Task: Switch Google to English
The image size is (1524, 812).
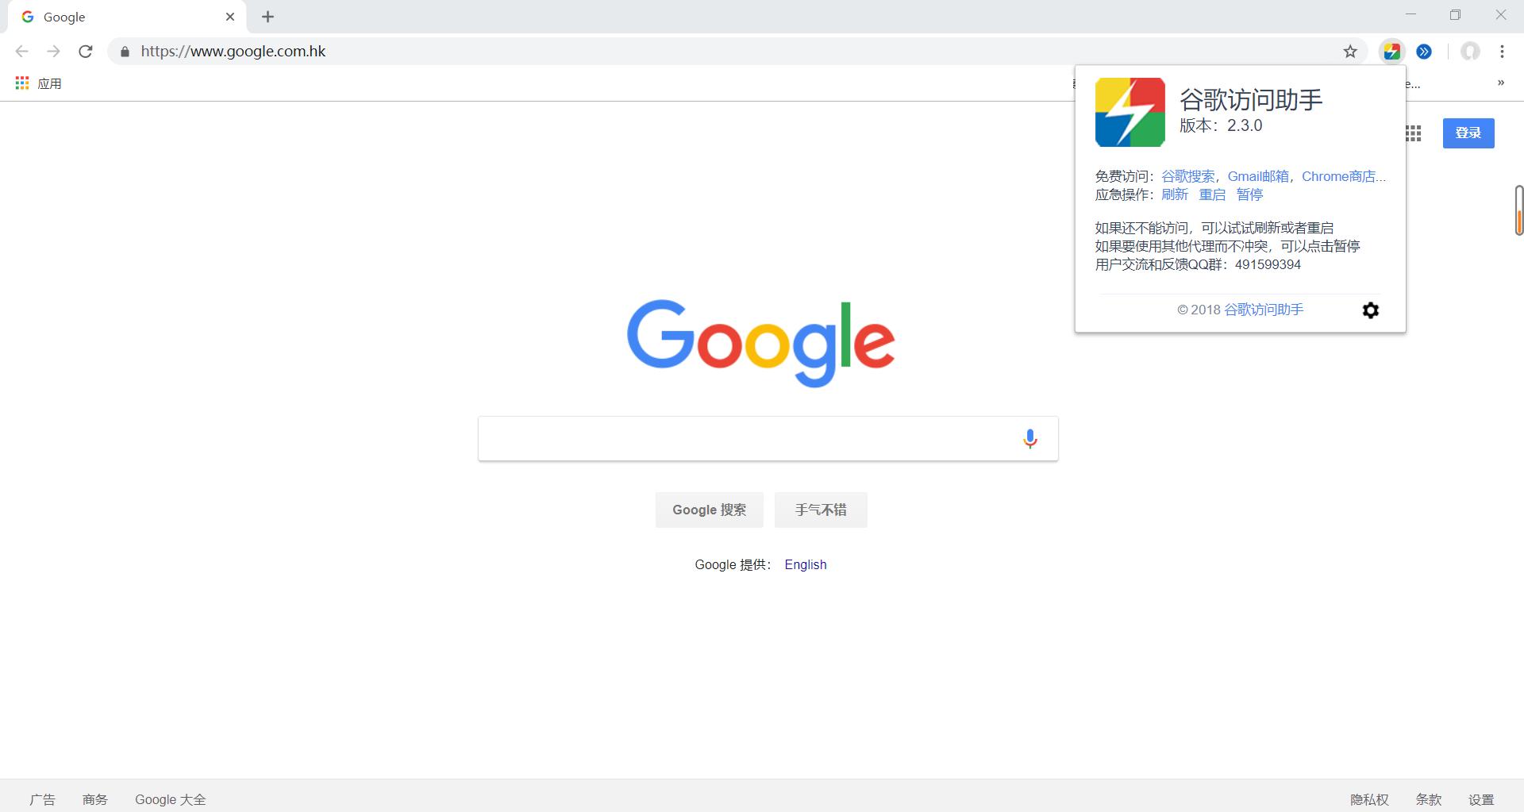Action: (805, 564)
